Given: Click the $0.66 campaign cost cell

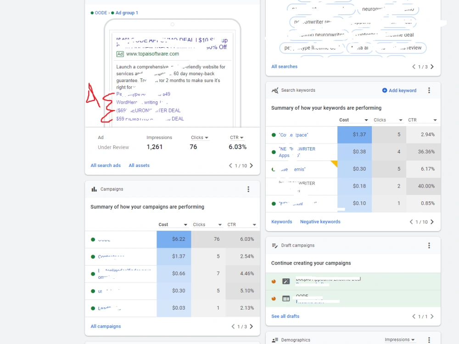Looking at the screenshot, I should pos(174,274).
